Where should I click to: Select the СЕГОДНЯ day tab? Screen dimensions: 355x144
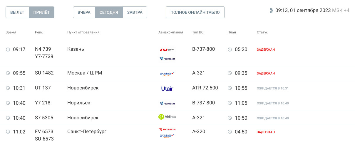point(109,12)
